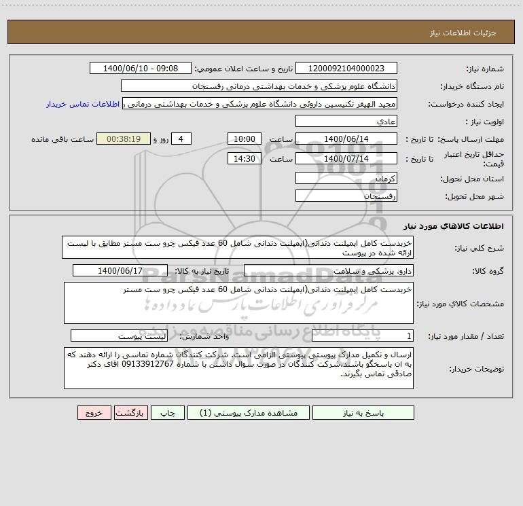Select the شماره نیاز field 1200092104000023
523x506 pixels.
pyautogui.click(x=346, y=68)
